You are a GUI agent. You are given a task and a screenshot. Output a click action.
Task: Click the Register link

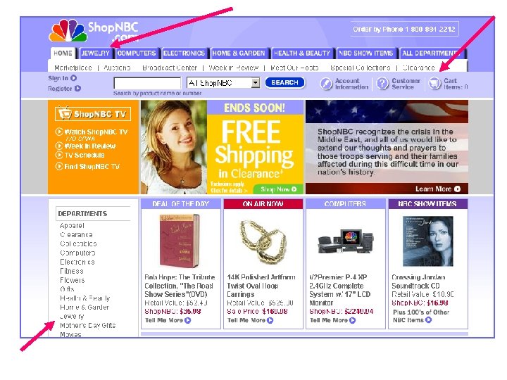coord(60,89)
